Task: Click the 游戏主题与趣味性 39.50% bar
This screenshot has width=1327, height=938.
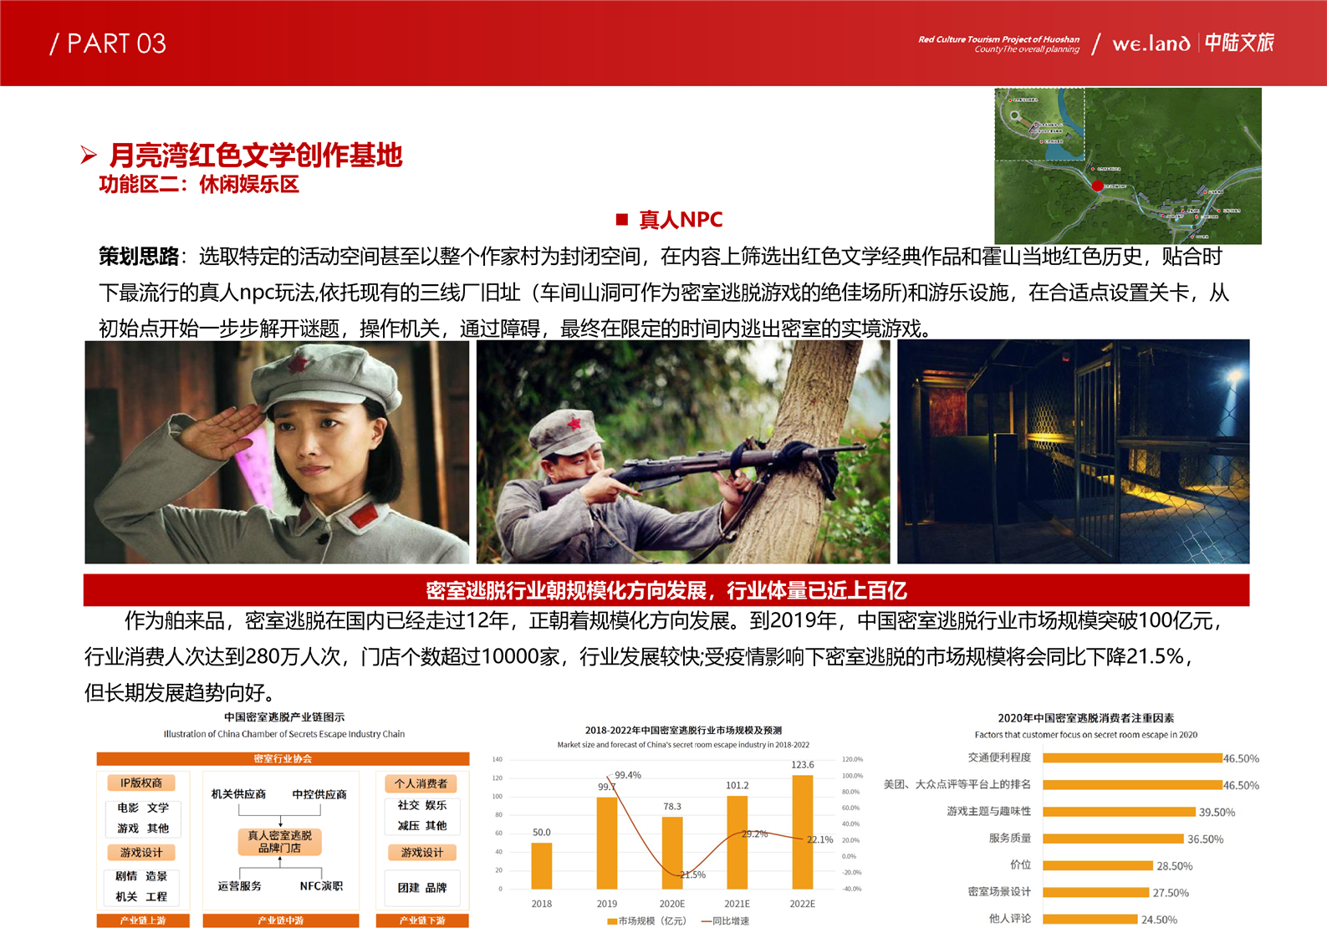Action: pyautogui.click(x=1119, y=812)
